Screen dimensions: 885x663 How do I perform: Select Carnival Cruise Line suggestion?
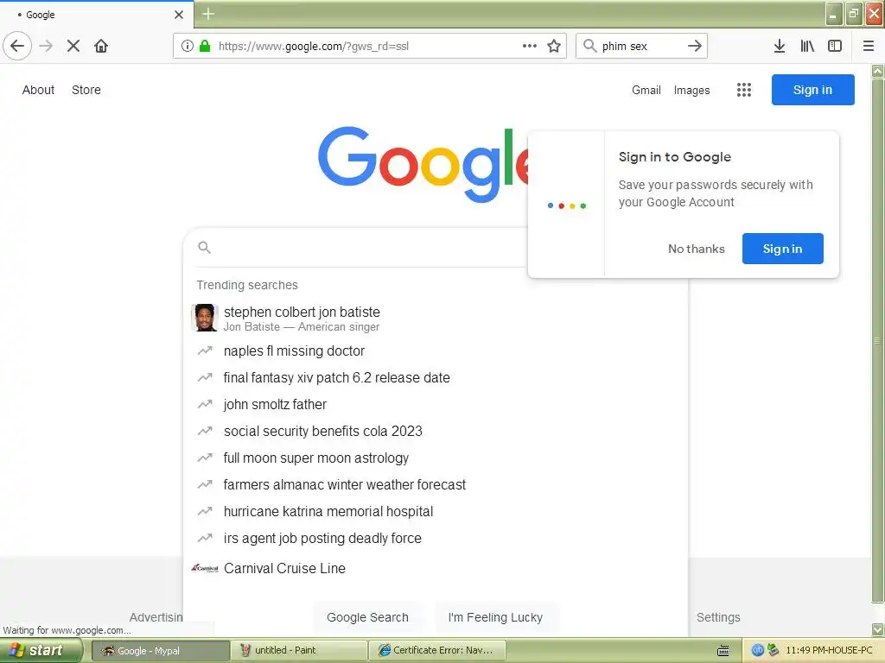coord(436,568)
